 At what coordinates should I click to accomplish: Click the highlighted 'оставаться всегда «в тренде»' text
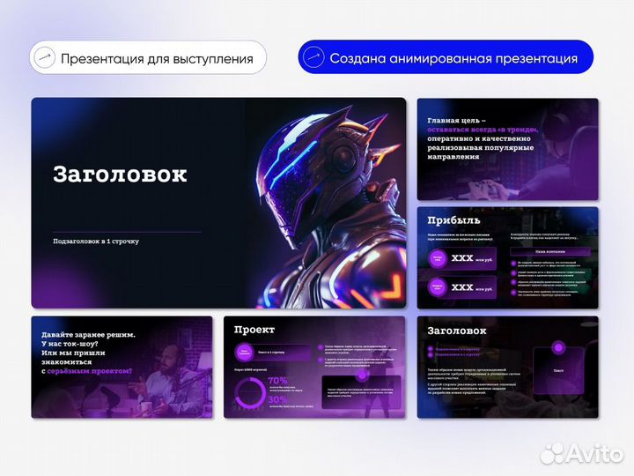(483, 130)
